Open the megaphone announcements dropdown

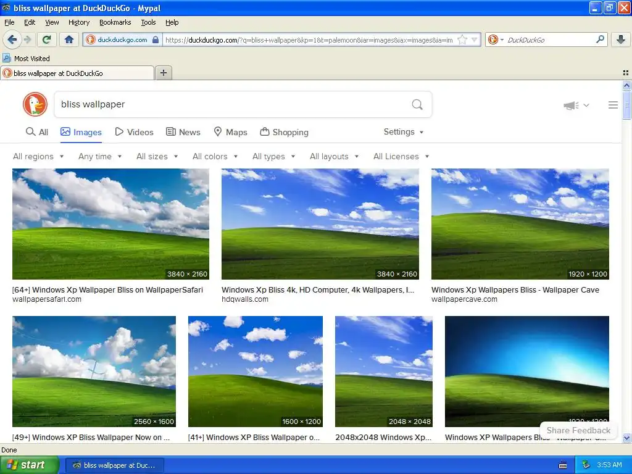[x=576, y=105]
